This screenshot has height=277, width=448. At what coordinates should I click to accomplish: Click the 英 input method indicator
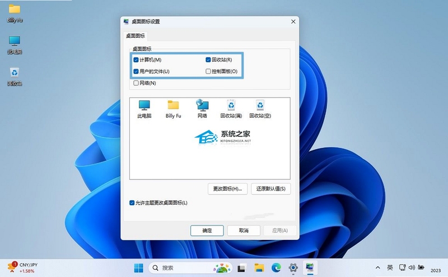[390, 267]
